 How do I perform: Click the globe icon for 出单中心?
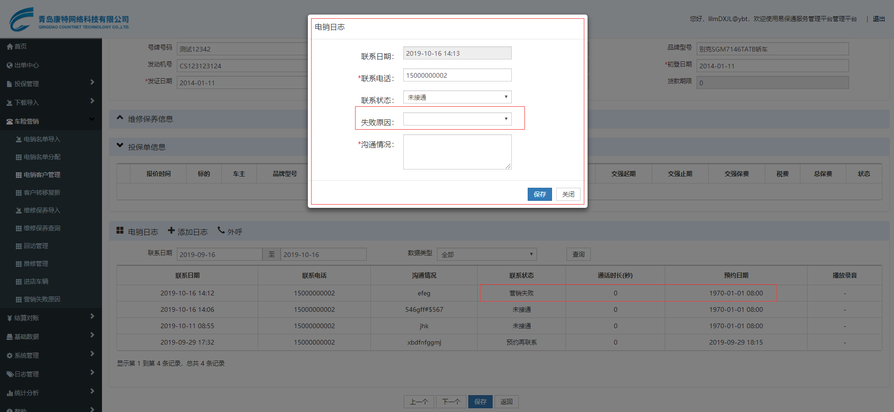pyautogui.click(x=9, y=65)
